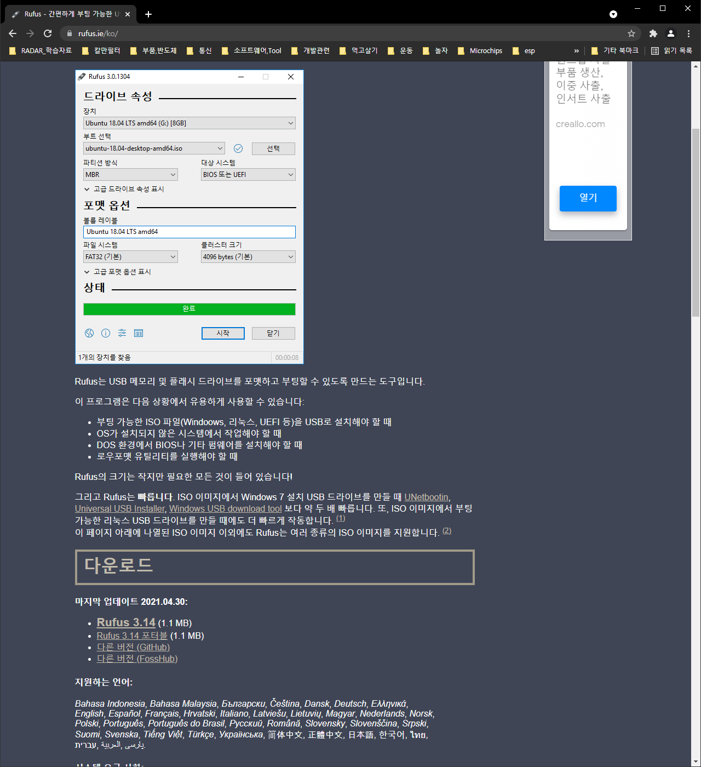The image size is (701, 767).
Task: Click the Rufus settings sliders icon
Action: (x=122, y=333)
